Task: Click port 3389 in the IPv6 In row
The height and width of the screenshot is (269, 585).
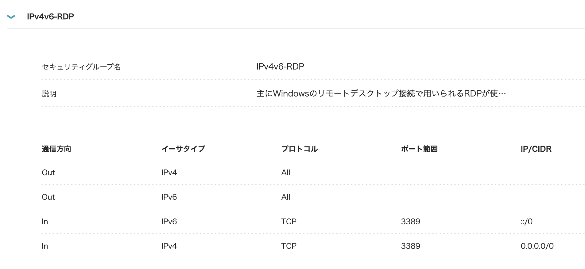Action: [410, 222]
